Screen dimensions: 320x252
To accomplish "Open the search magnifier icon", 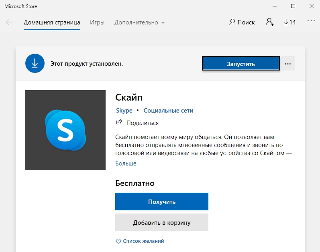I will click(x=232, y=22).
